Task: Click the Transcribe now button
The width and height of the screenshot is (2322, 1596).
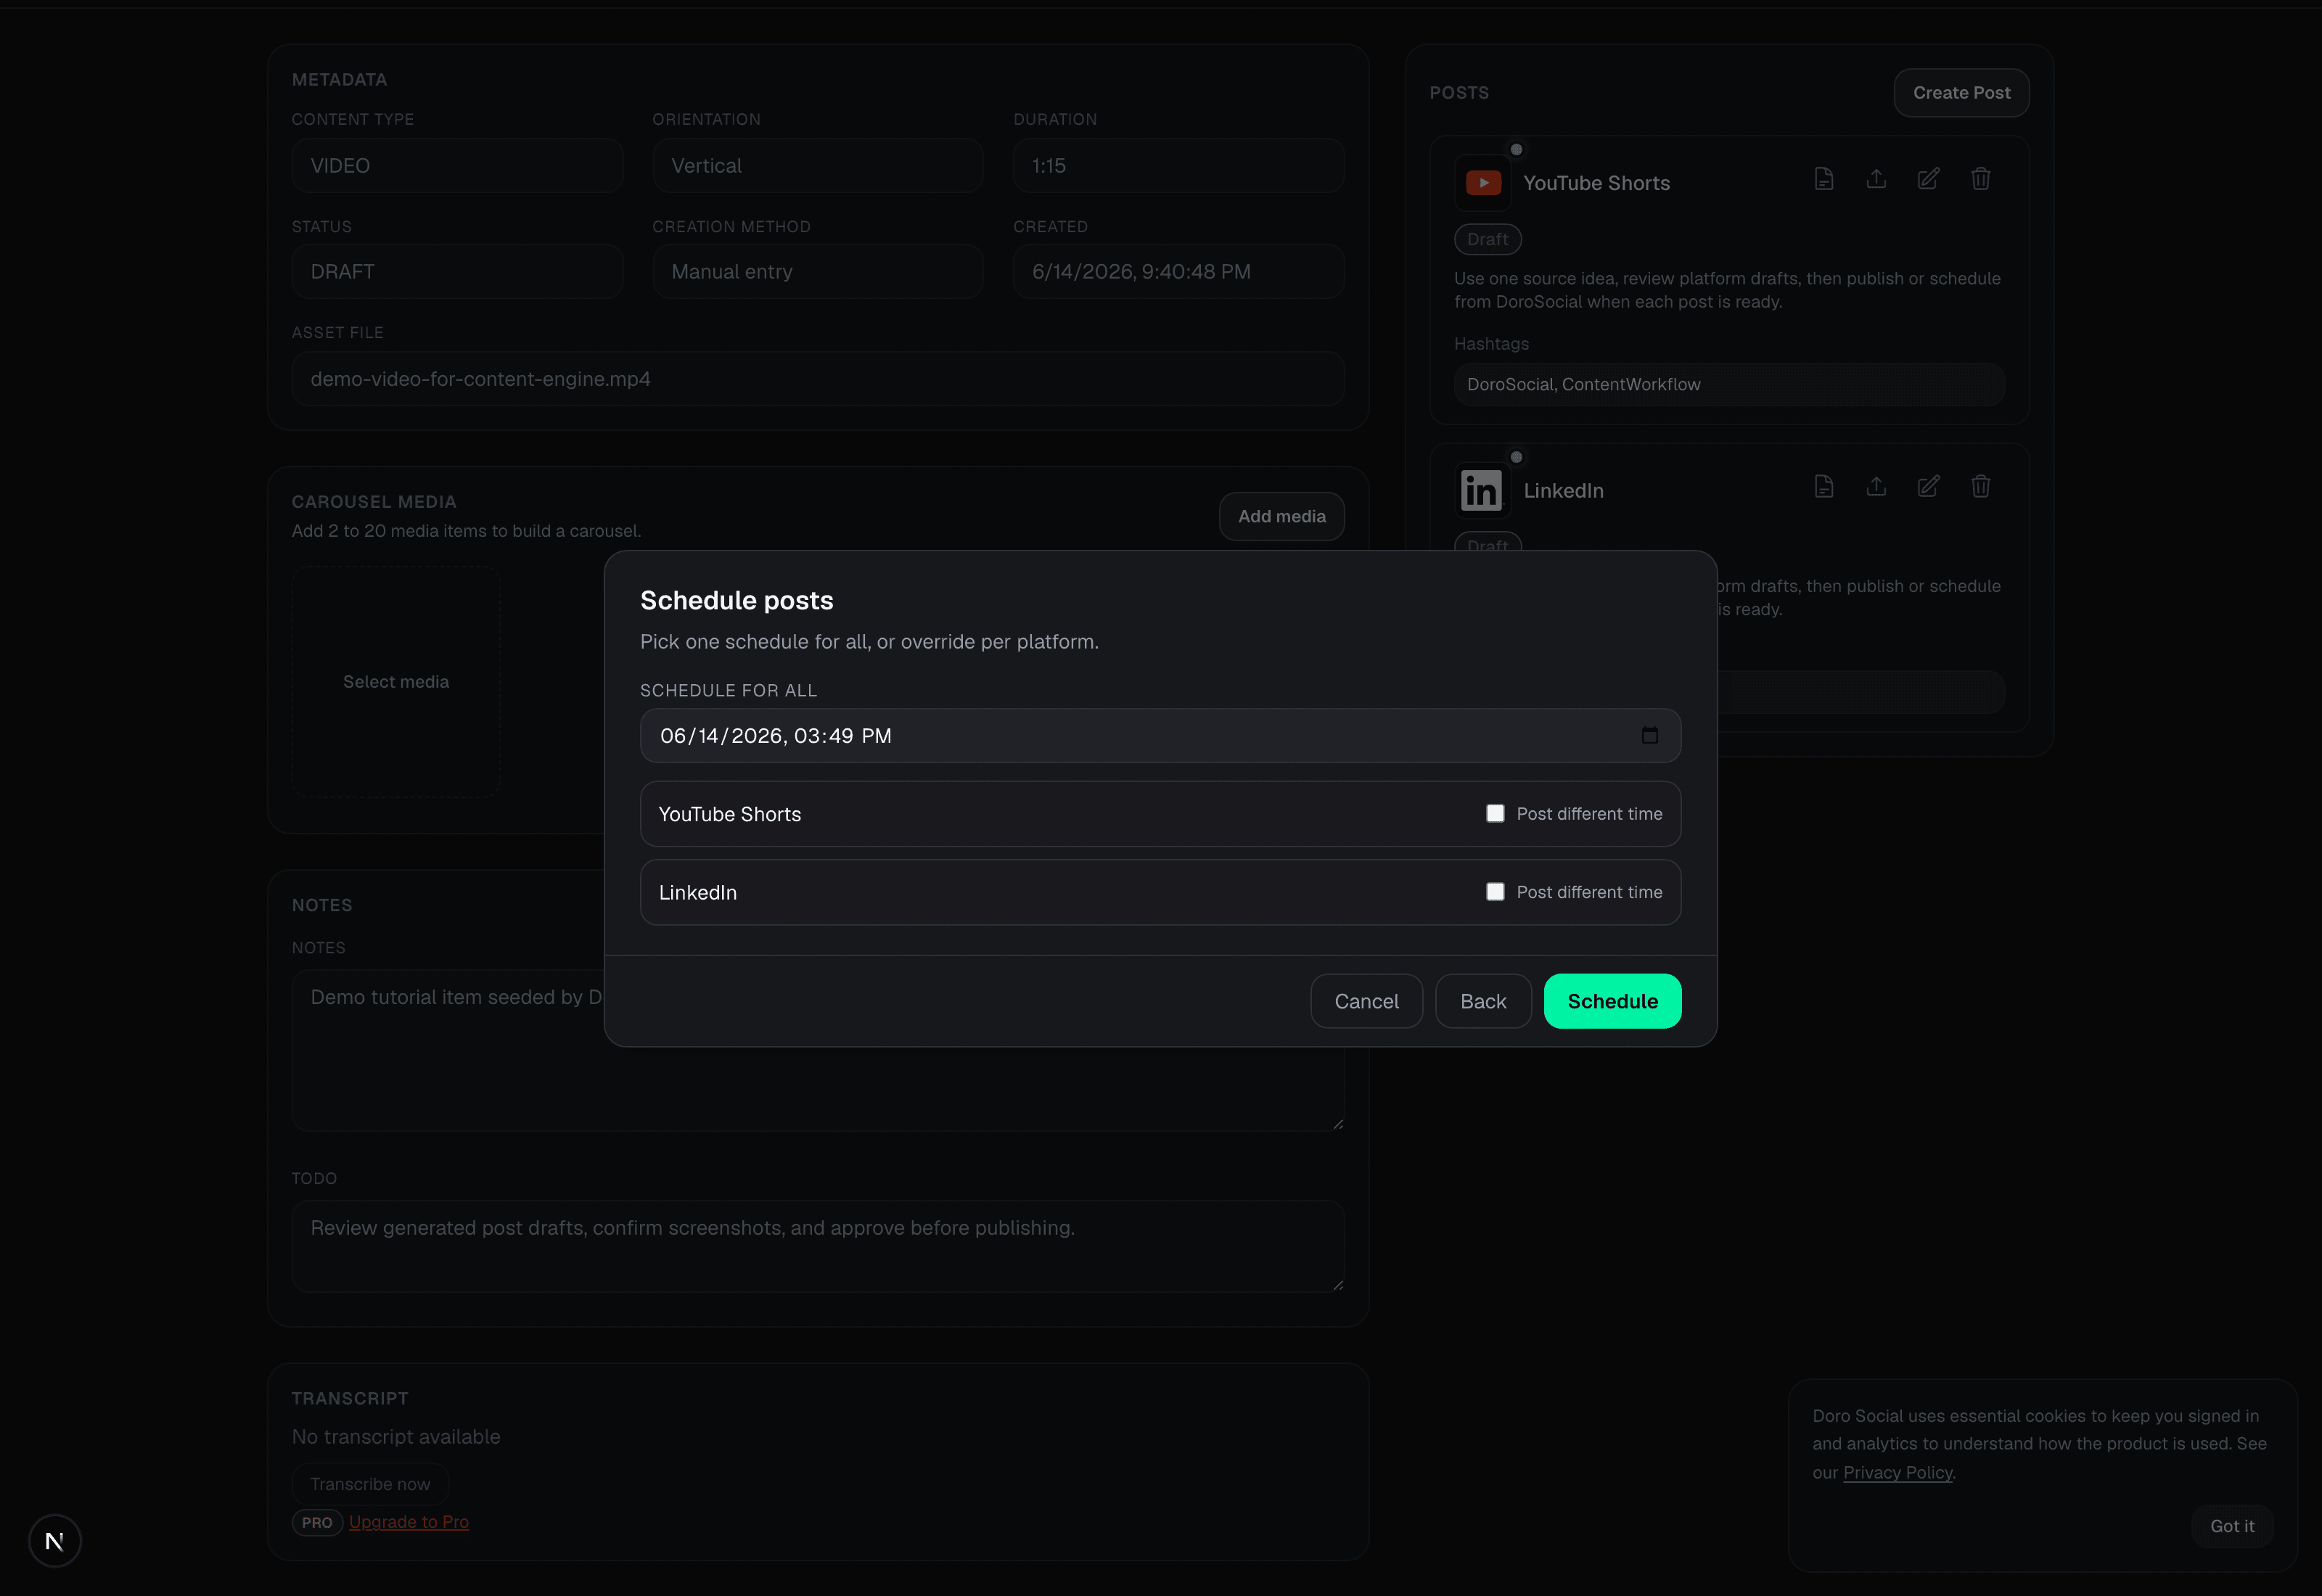Action: (x=370, y=1485)
